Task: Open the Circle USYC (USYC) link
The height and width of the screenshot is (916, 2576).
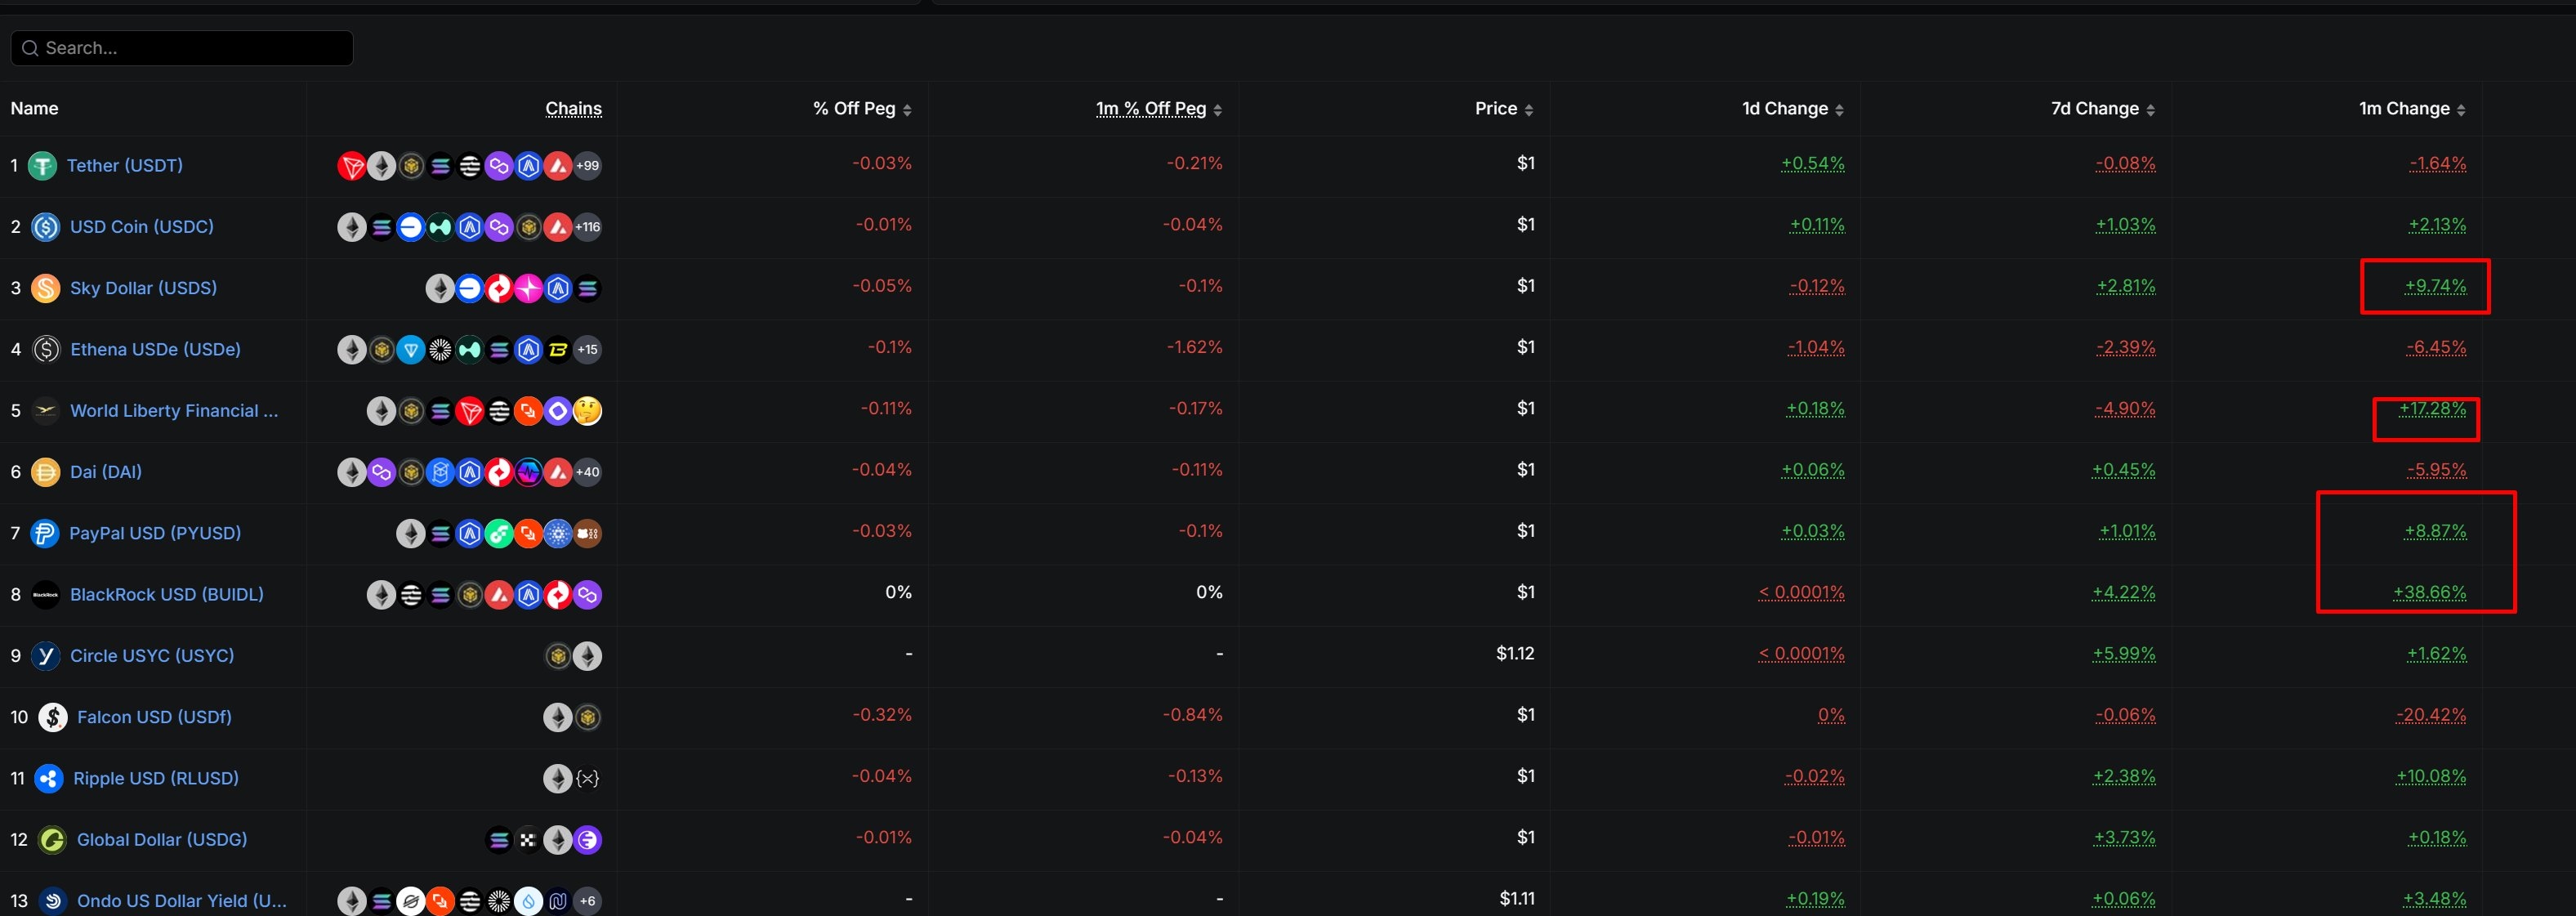Action: pyautogui.click(x=152, y=656)
